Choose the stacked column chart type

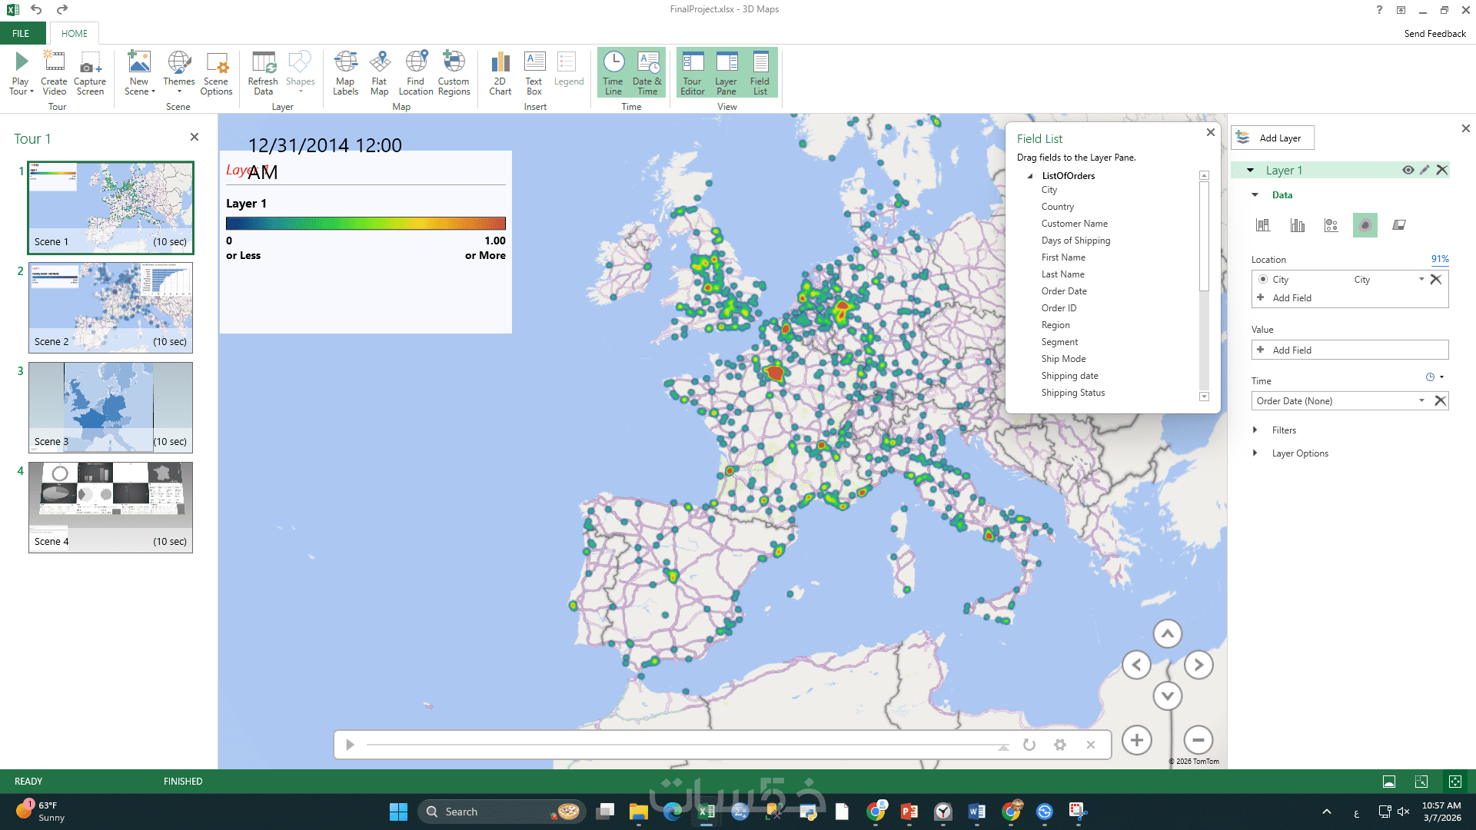point(1263,225)
